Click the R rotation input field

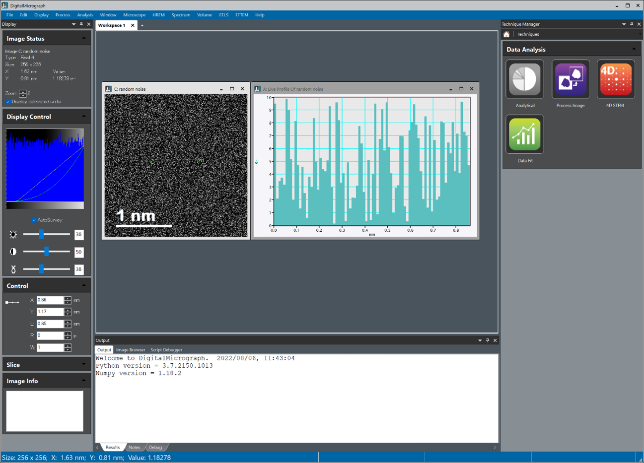[x=50, y=335]
